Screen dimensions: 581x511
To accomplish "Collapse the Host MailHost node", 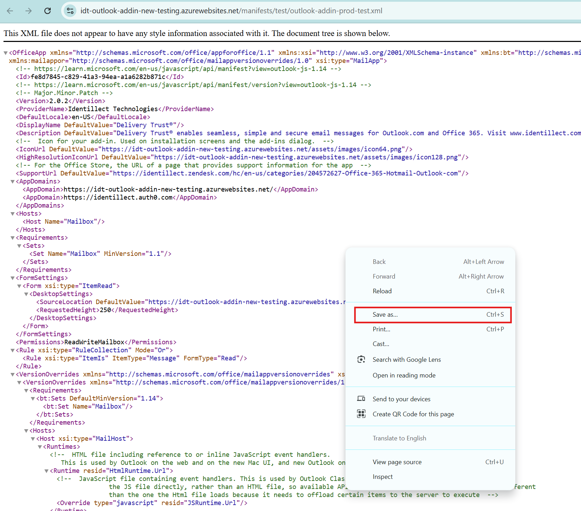I will point(33,439).
